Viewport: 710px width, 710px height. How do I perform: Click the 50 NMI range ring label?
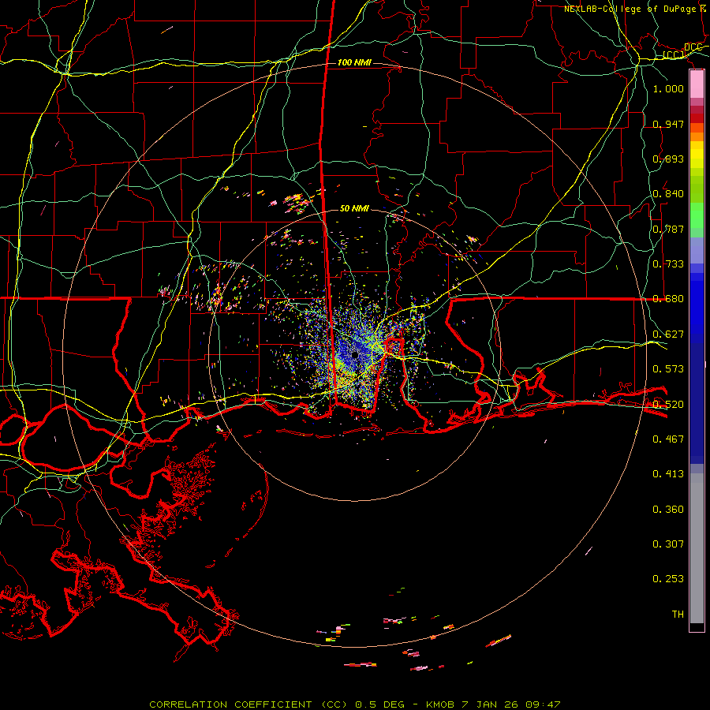[x=354, y=208]
